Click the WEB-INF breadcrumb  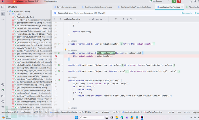38,112
